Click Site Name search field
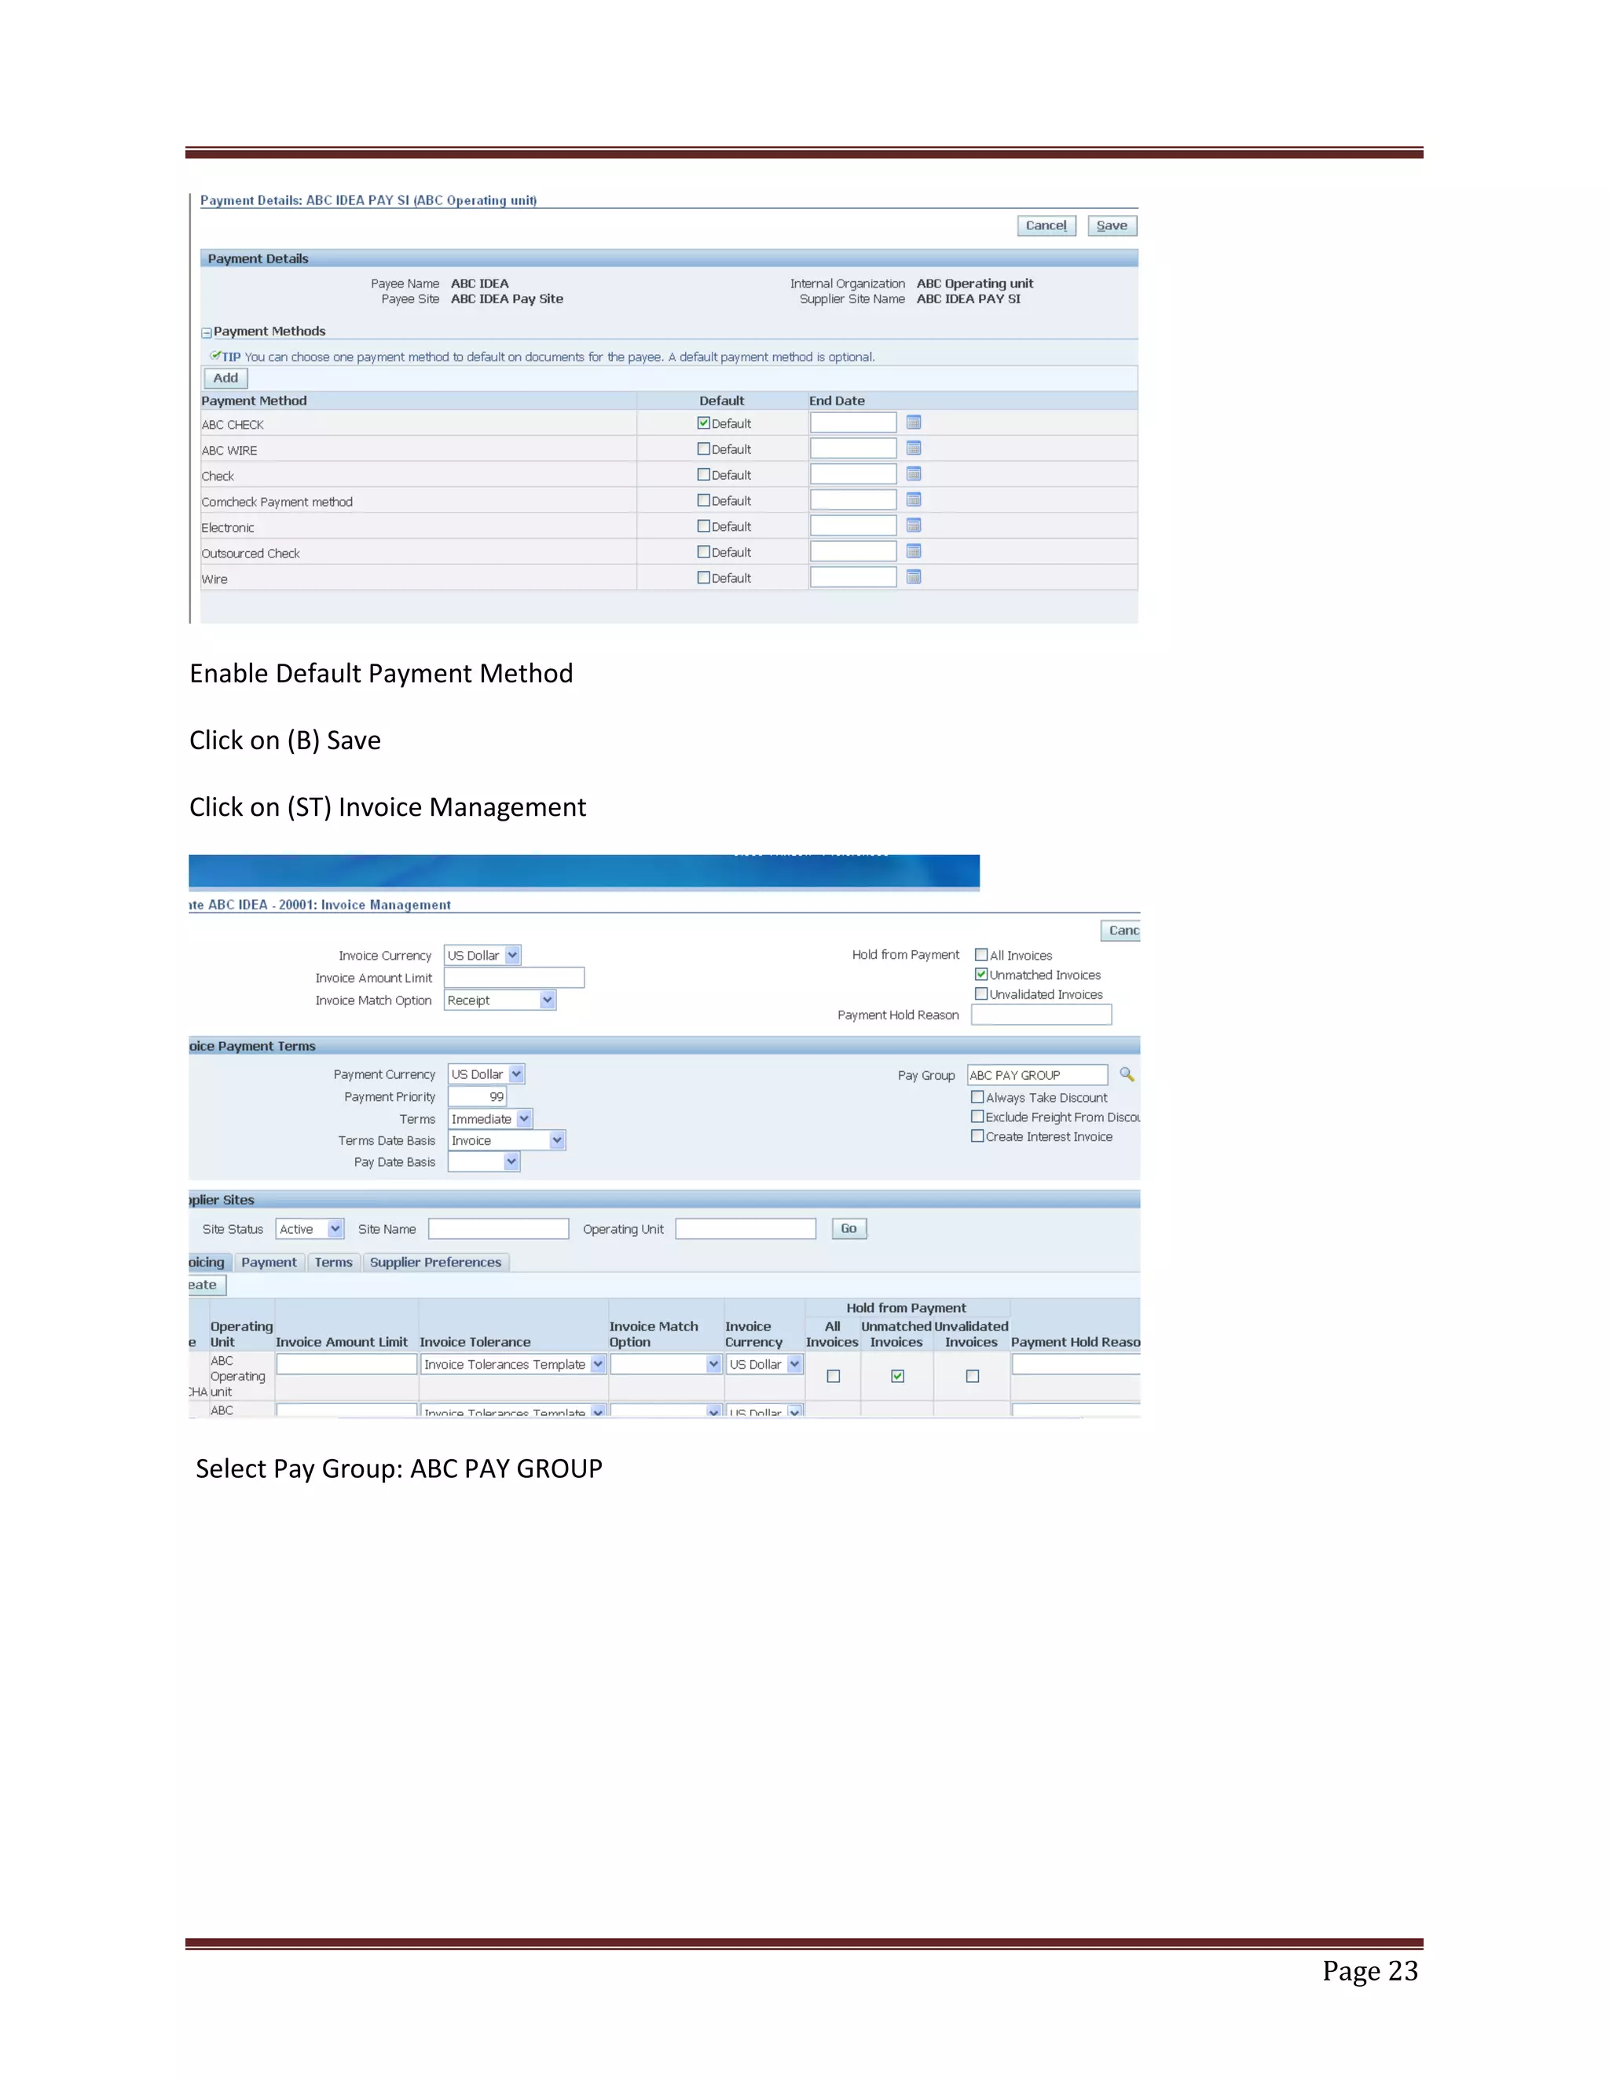The height and width of the screenshot is (2081, 1609). [499, 1229]
